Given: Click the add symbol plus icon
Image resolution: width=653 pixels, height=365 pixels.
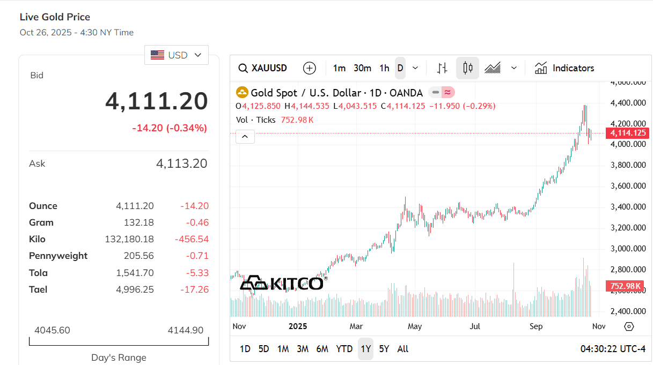Looking at the screenshot, I should [x=310, y=68].
